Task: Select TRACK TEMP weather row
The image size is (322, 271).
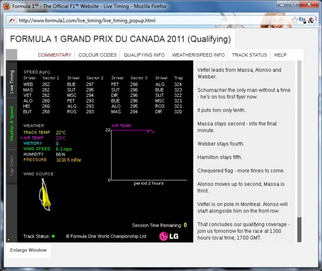Action: click(x=44, y=132)
